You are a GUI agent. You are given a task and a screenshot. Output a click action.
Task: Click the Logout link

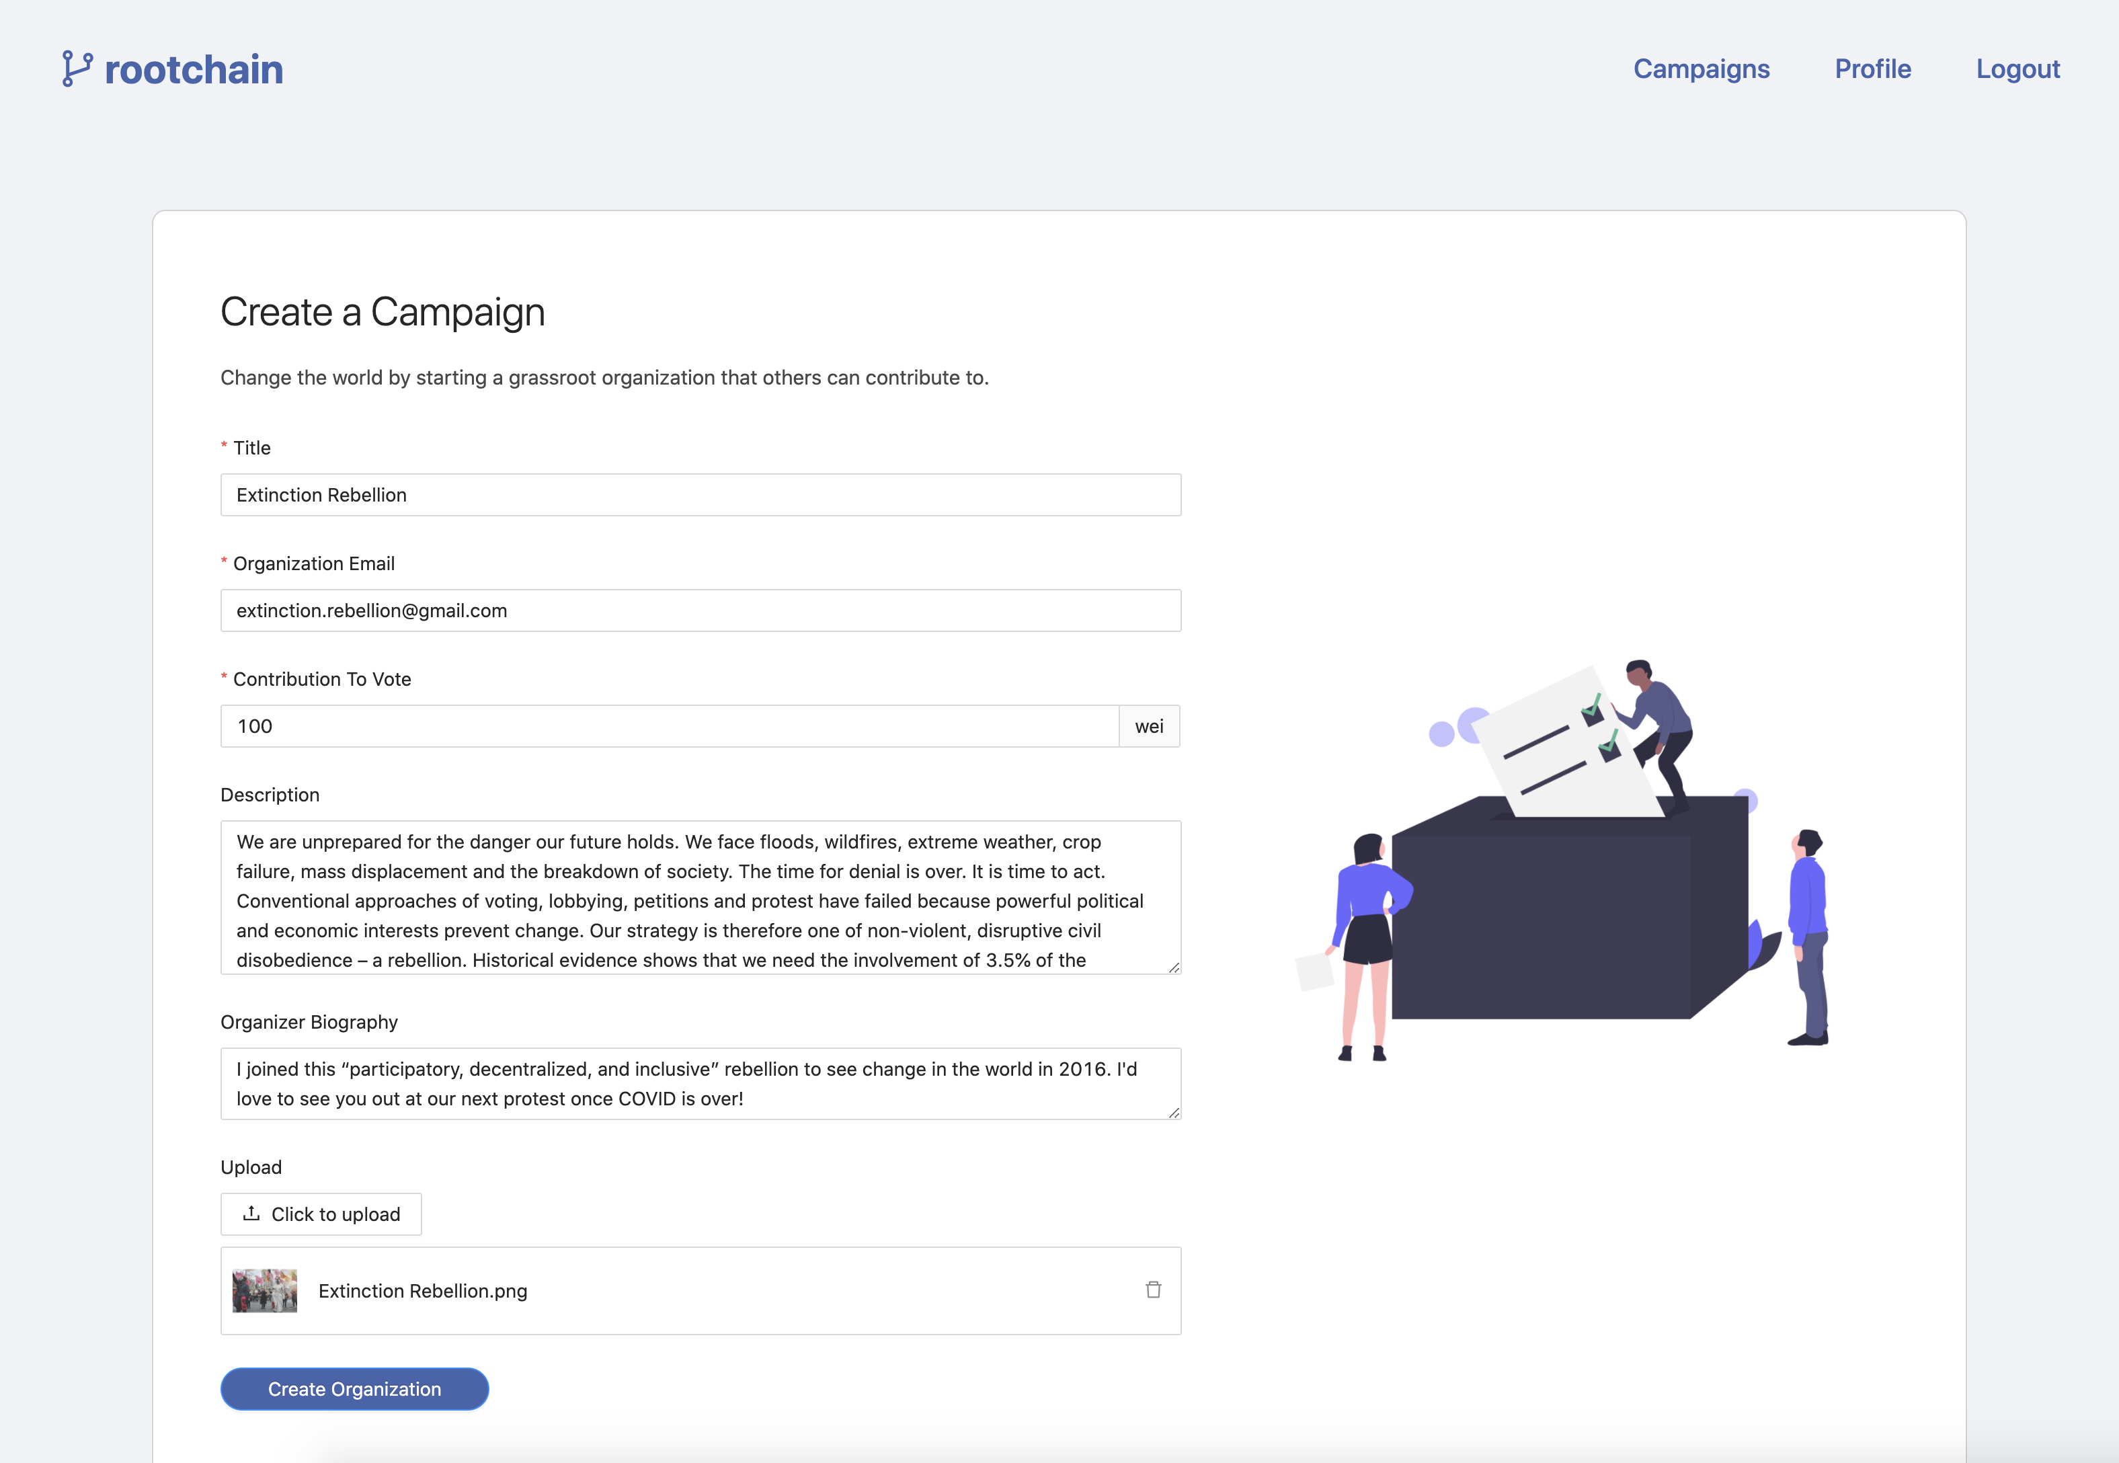2017,69
